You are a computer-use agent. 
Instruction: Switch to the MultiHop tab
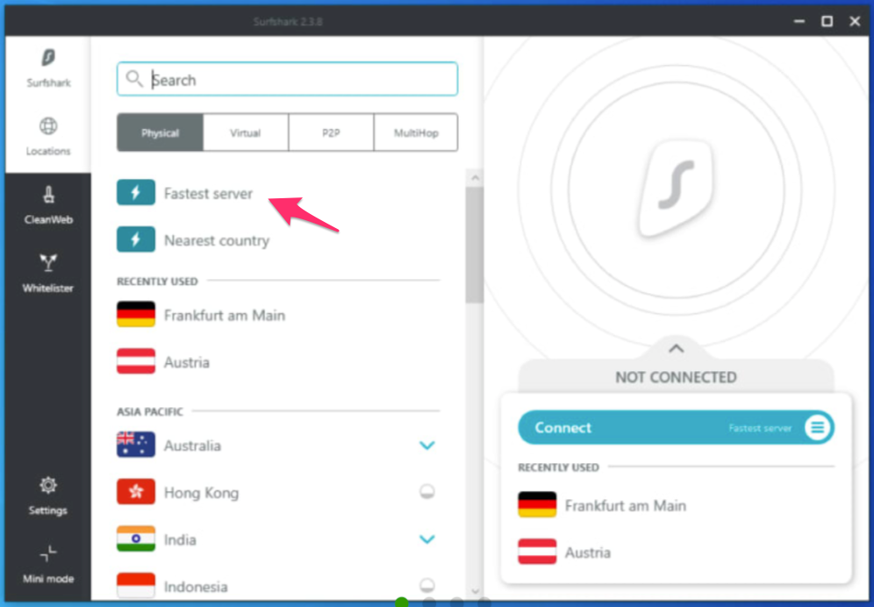415,133
